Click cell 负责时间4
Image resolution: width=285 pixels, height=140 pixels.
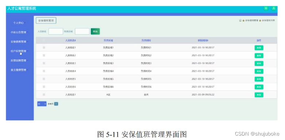point(146,71)
